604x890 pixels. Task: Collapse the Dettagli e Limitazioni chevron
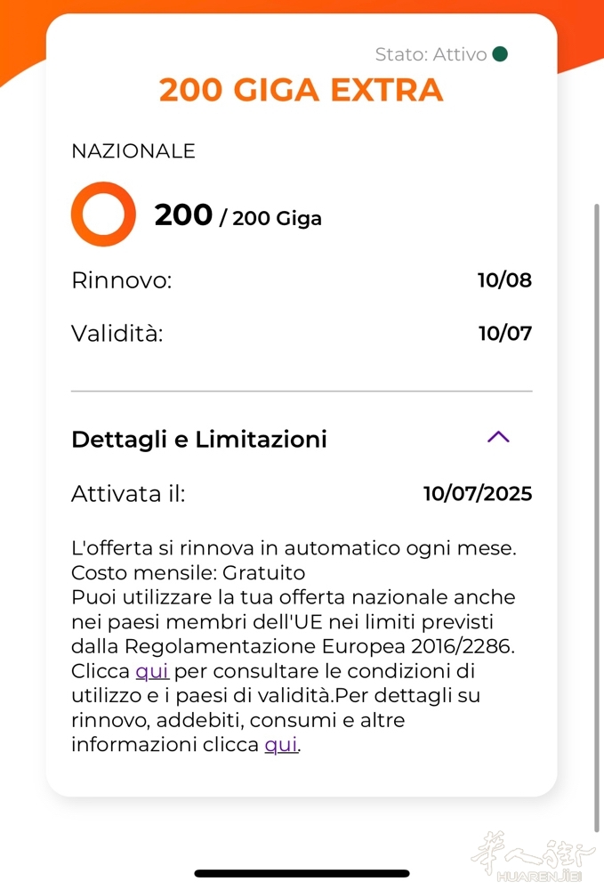point(498,437)
